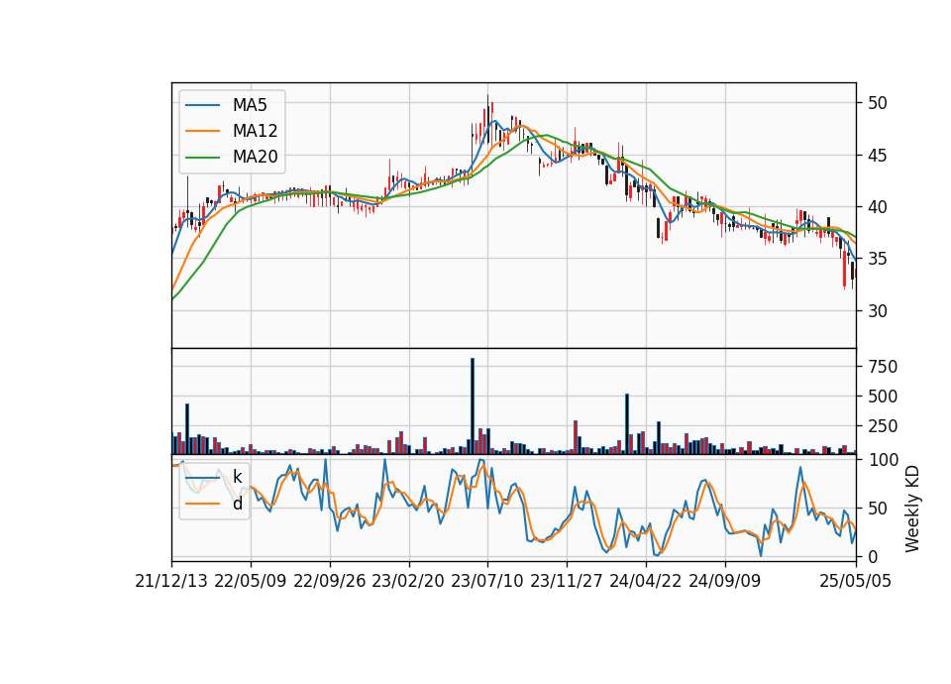The width and height of the screenshot is (951, 684).
Task: Click the 23/07/10 date tick label
Action: pos(487,581)
